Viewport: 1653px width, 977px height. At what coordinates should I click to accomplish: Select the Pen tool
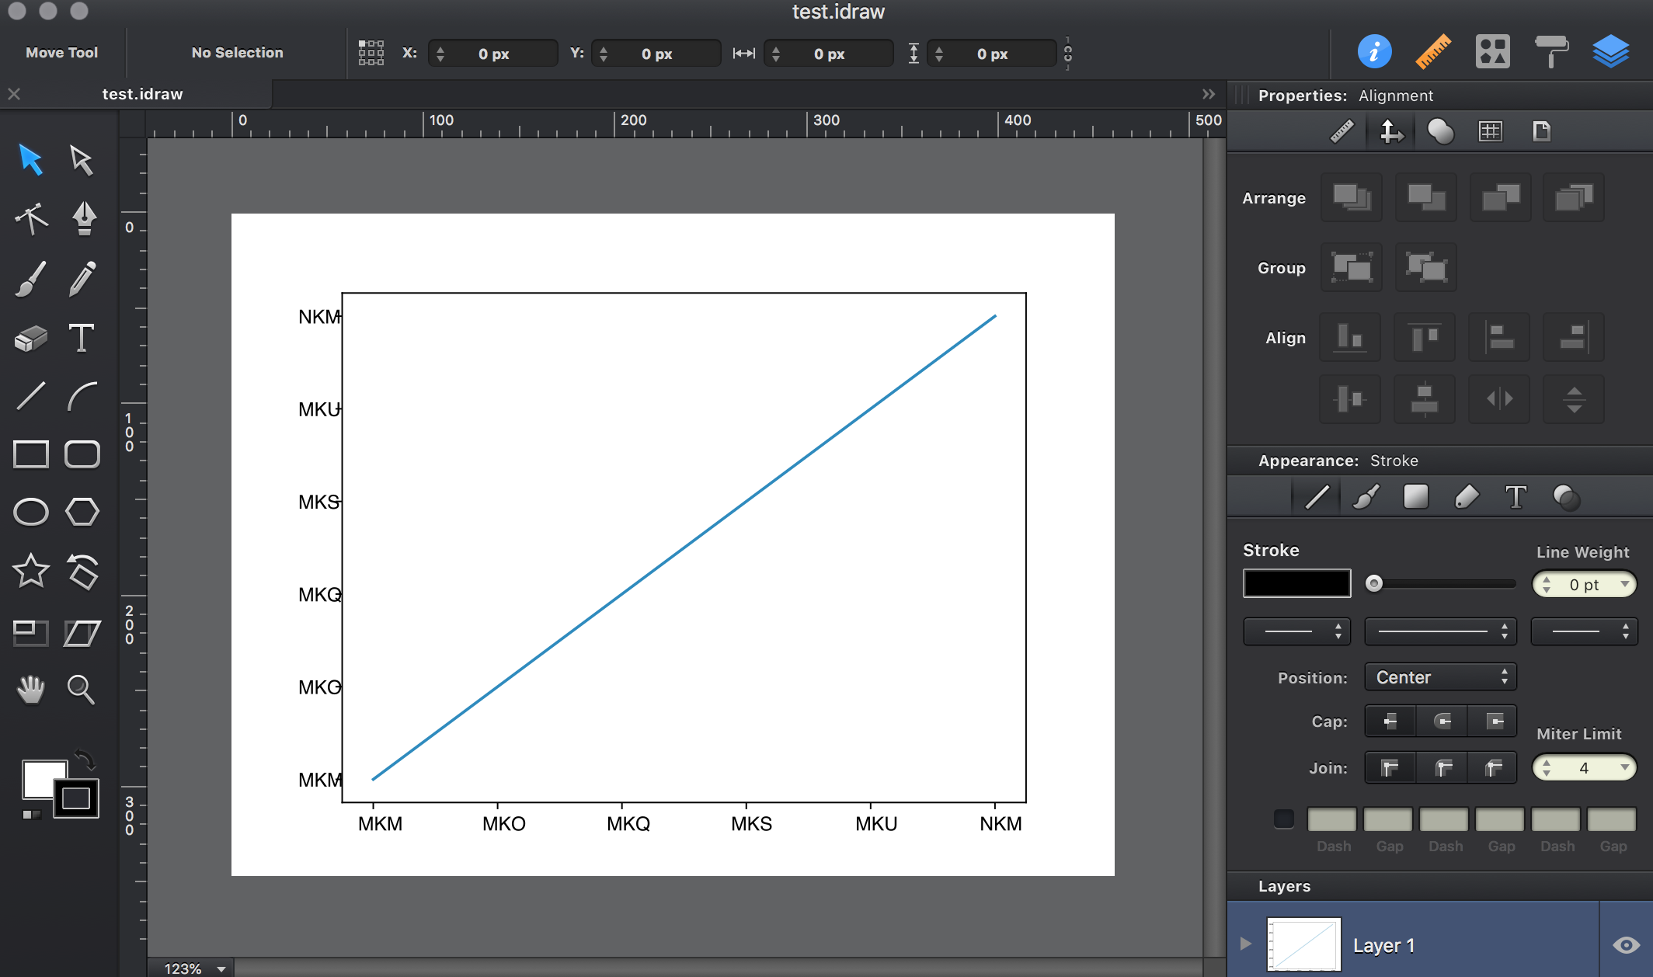(83, 218)
